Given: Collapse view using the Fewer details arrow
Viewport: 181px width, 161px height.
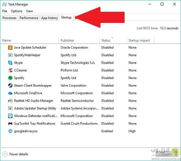Looking at the screenshot, I should 5,154.
